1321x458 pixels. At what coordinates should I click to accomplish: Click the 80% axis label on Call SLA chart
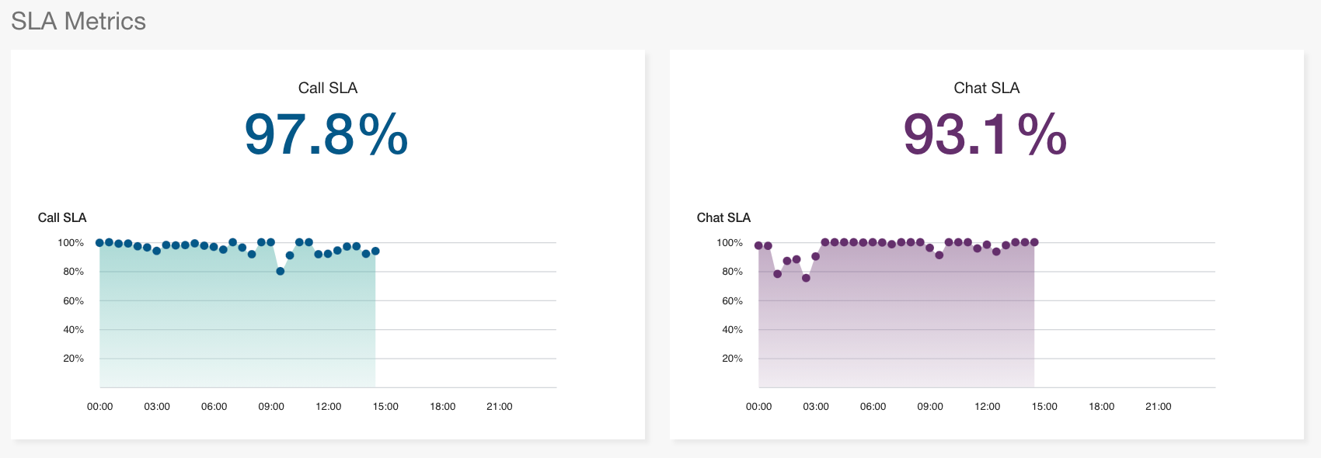(73, 272)
